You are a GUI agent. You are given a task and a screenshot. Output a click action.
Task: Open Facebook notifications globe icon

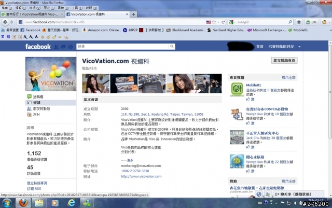tap(71, 47)
